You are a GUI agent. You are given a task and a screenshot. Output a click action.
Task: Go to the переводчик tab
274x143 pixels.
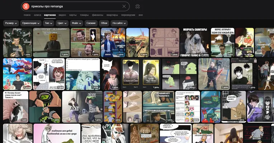(128, 15)
